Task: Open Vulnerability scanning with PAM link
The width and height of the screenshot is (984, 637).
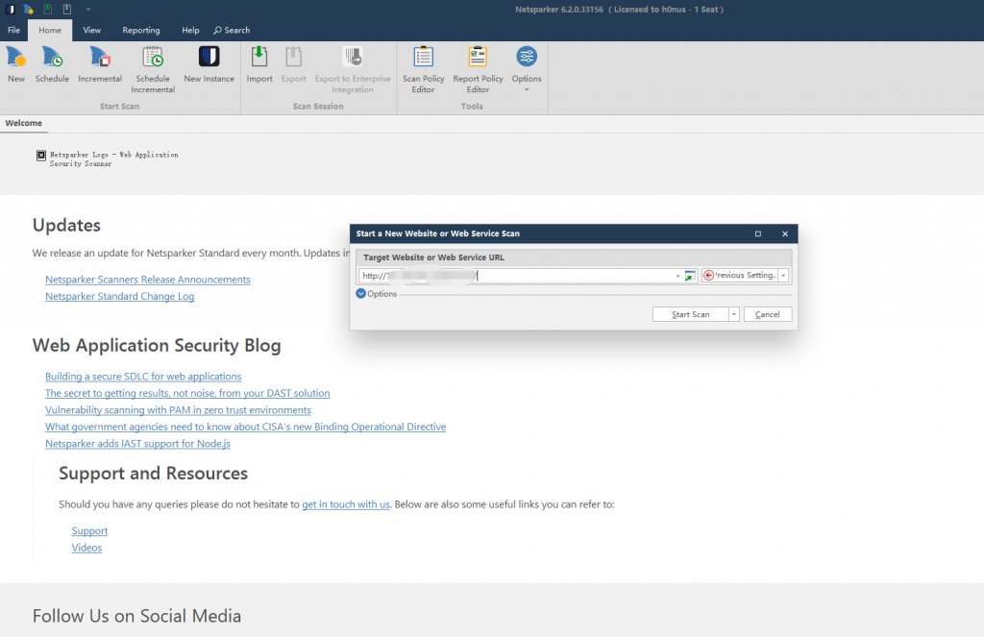Action: (178, 410)
